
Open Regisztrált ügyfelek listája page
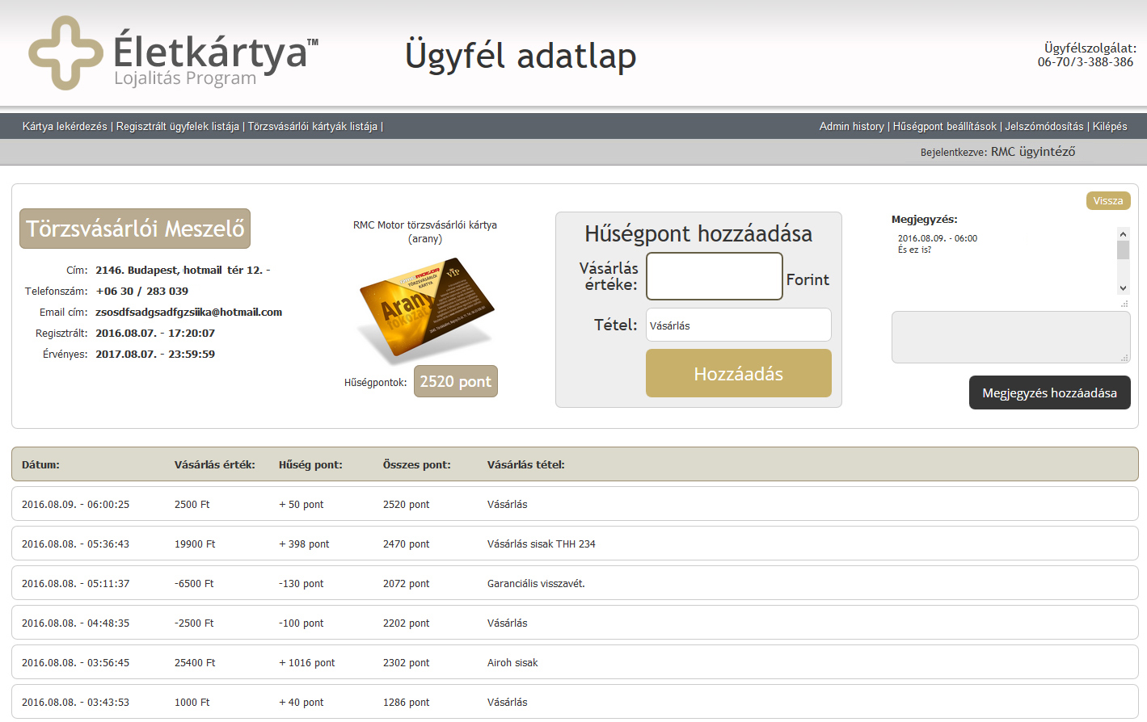(178, 127)
